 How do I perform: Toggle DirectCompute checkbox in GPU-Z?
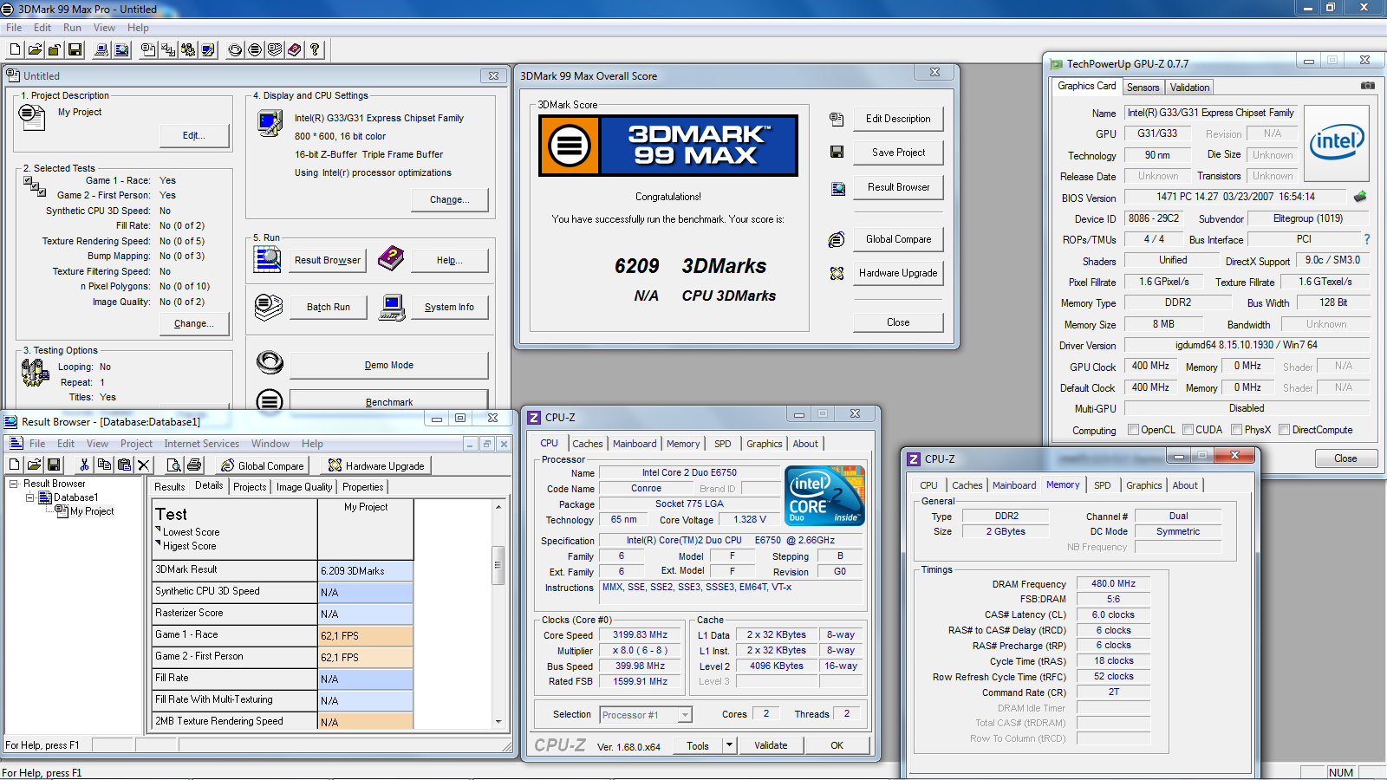1285,430
